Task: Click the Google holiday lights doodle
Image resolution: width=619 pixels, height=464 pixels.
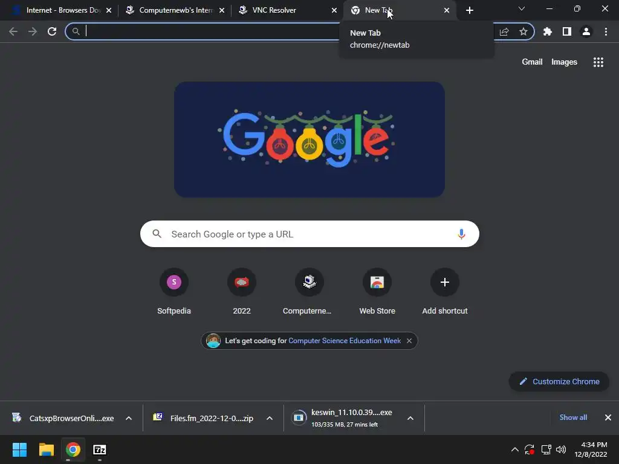Action: pyautogui.click(x=309, y=140)
